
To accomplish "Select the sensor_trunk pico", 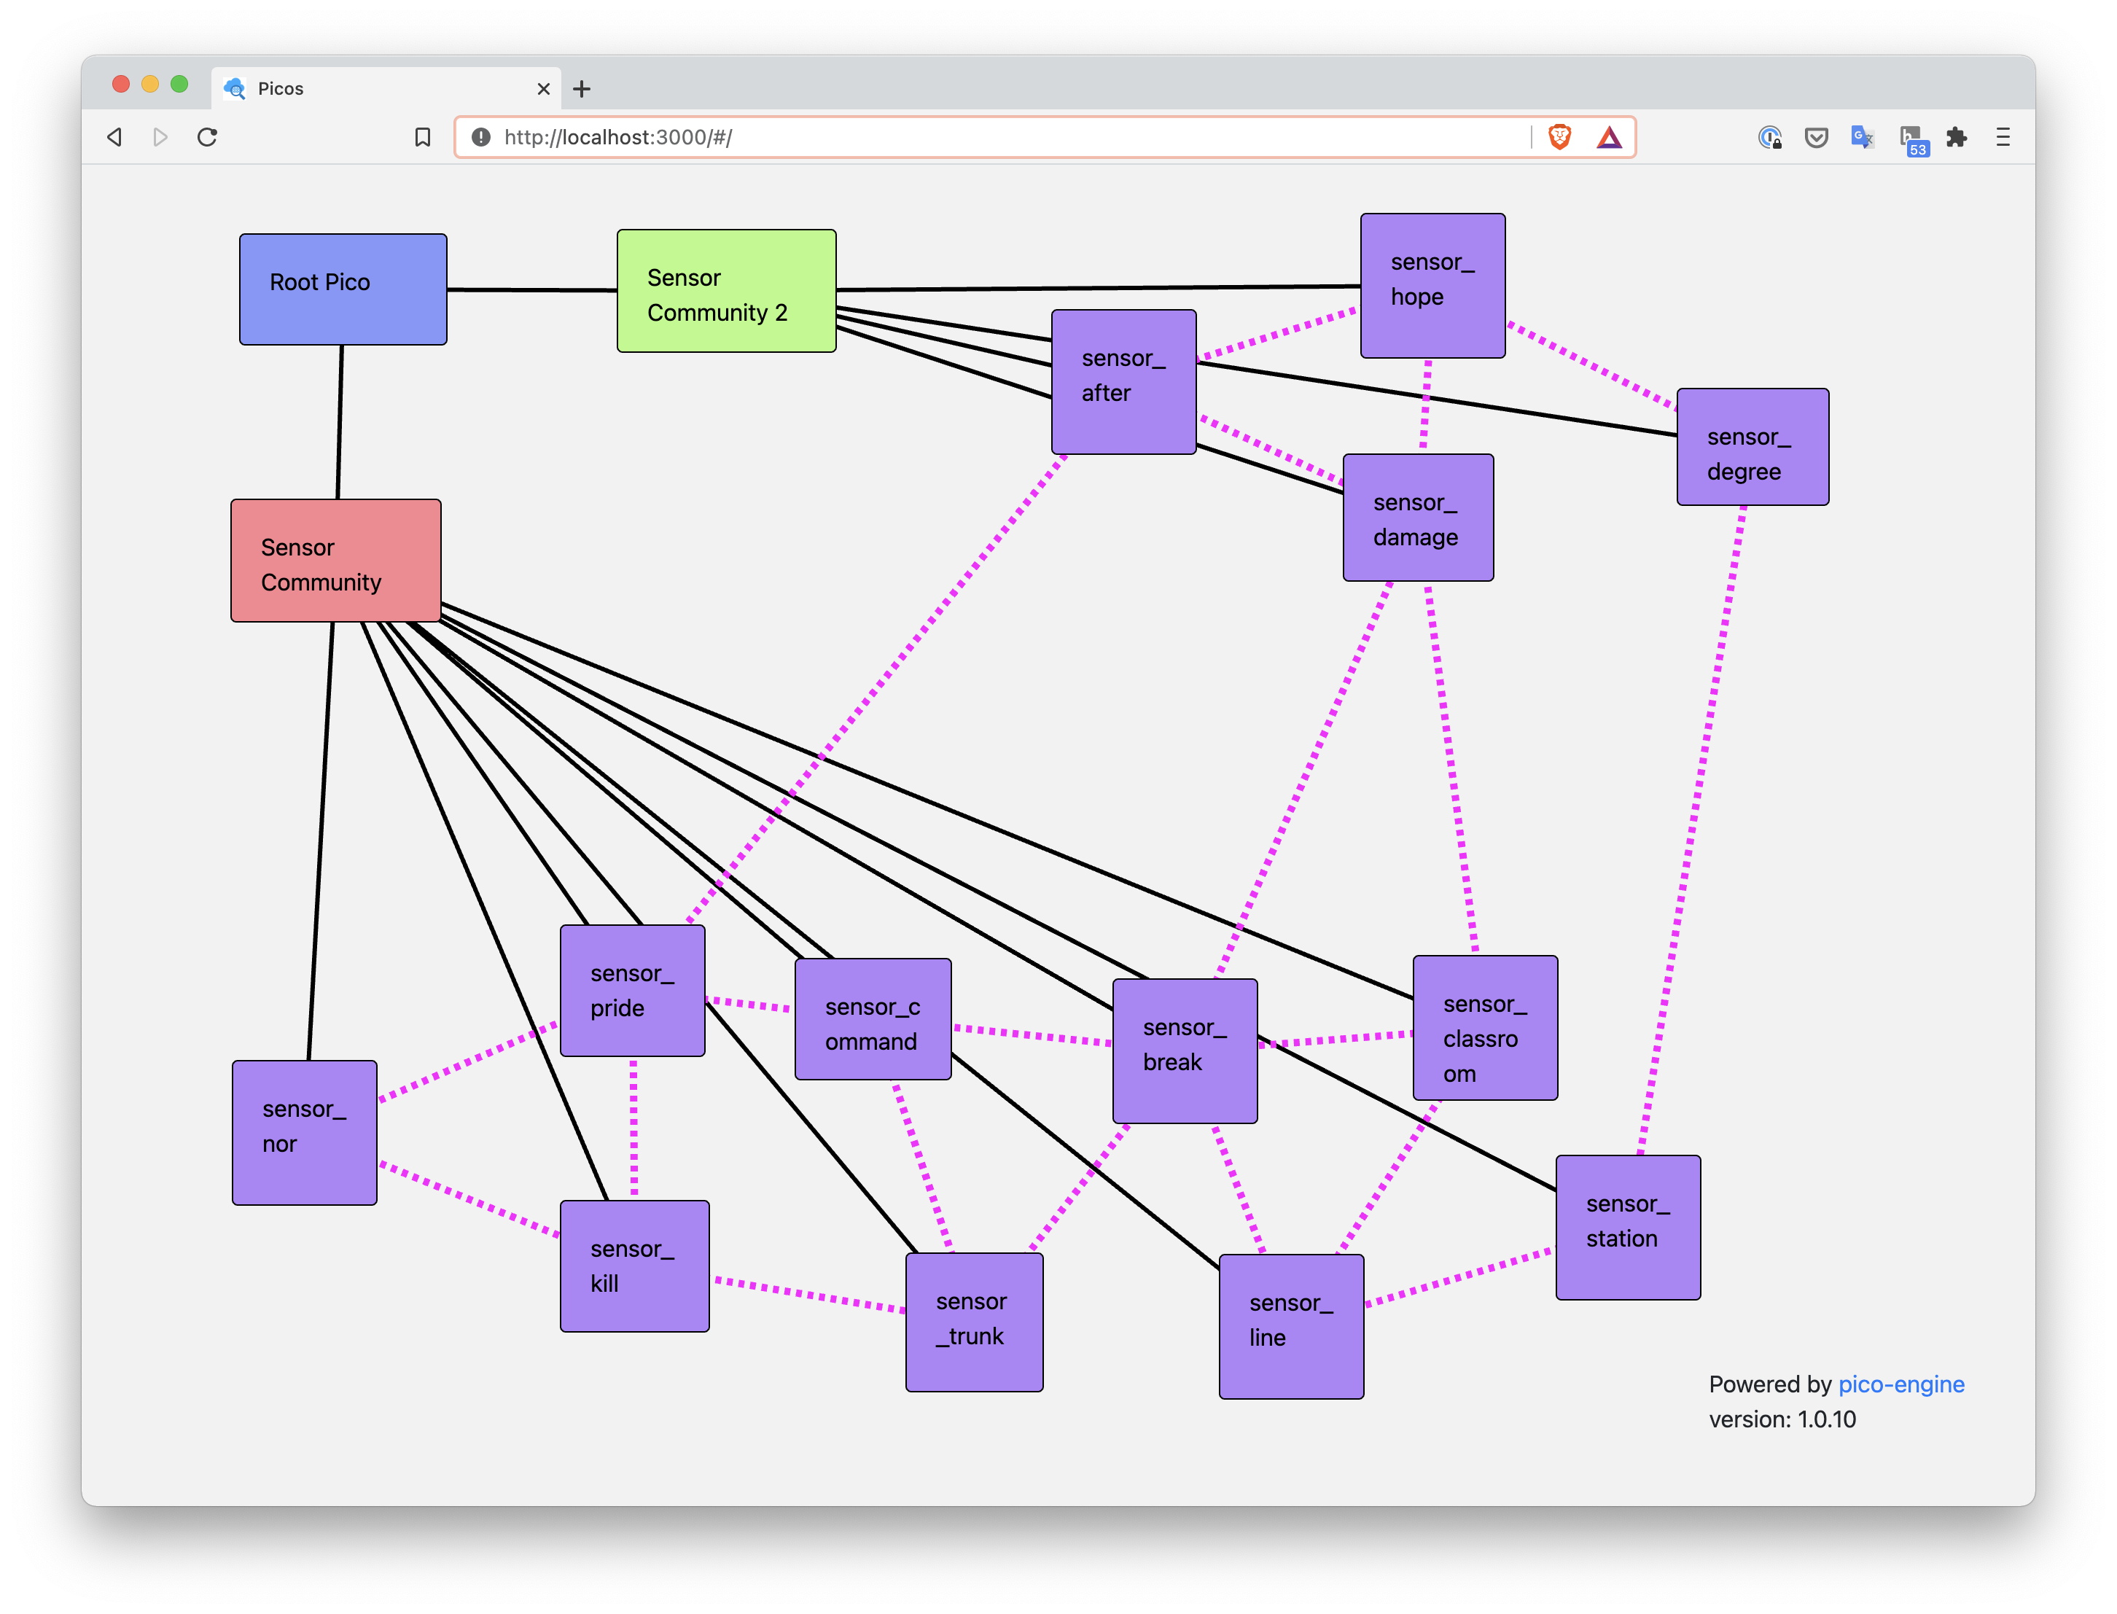I will pos(974,1322).
